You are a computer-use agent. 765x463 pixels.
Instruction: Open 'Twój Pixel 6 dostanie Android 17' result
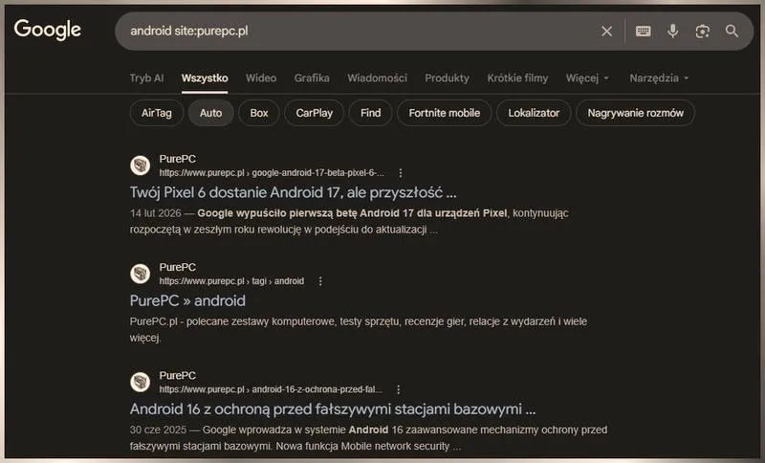pyautogui.click(x=294, y=192)
